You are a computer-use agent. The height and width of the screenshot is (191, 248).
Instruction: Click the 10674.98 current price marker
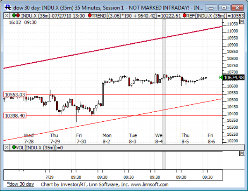click(x=234, y=78)
